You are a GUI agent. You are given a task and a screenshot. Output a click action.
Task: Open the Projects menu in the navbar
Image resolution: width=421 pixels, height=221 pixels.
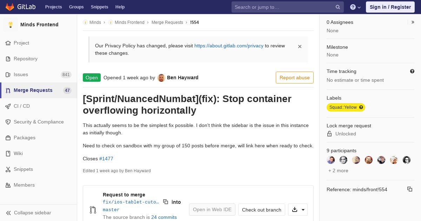pos(53,7)
